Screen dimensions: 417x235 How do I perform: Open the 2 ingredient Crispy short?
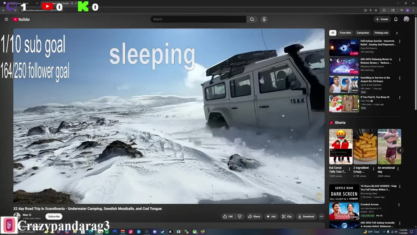pos(365,147)
